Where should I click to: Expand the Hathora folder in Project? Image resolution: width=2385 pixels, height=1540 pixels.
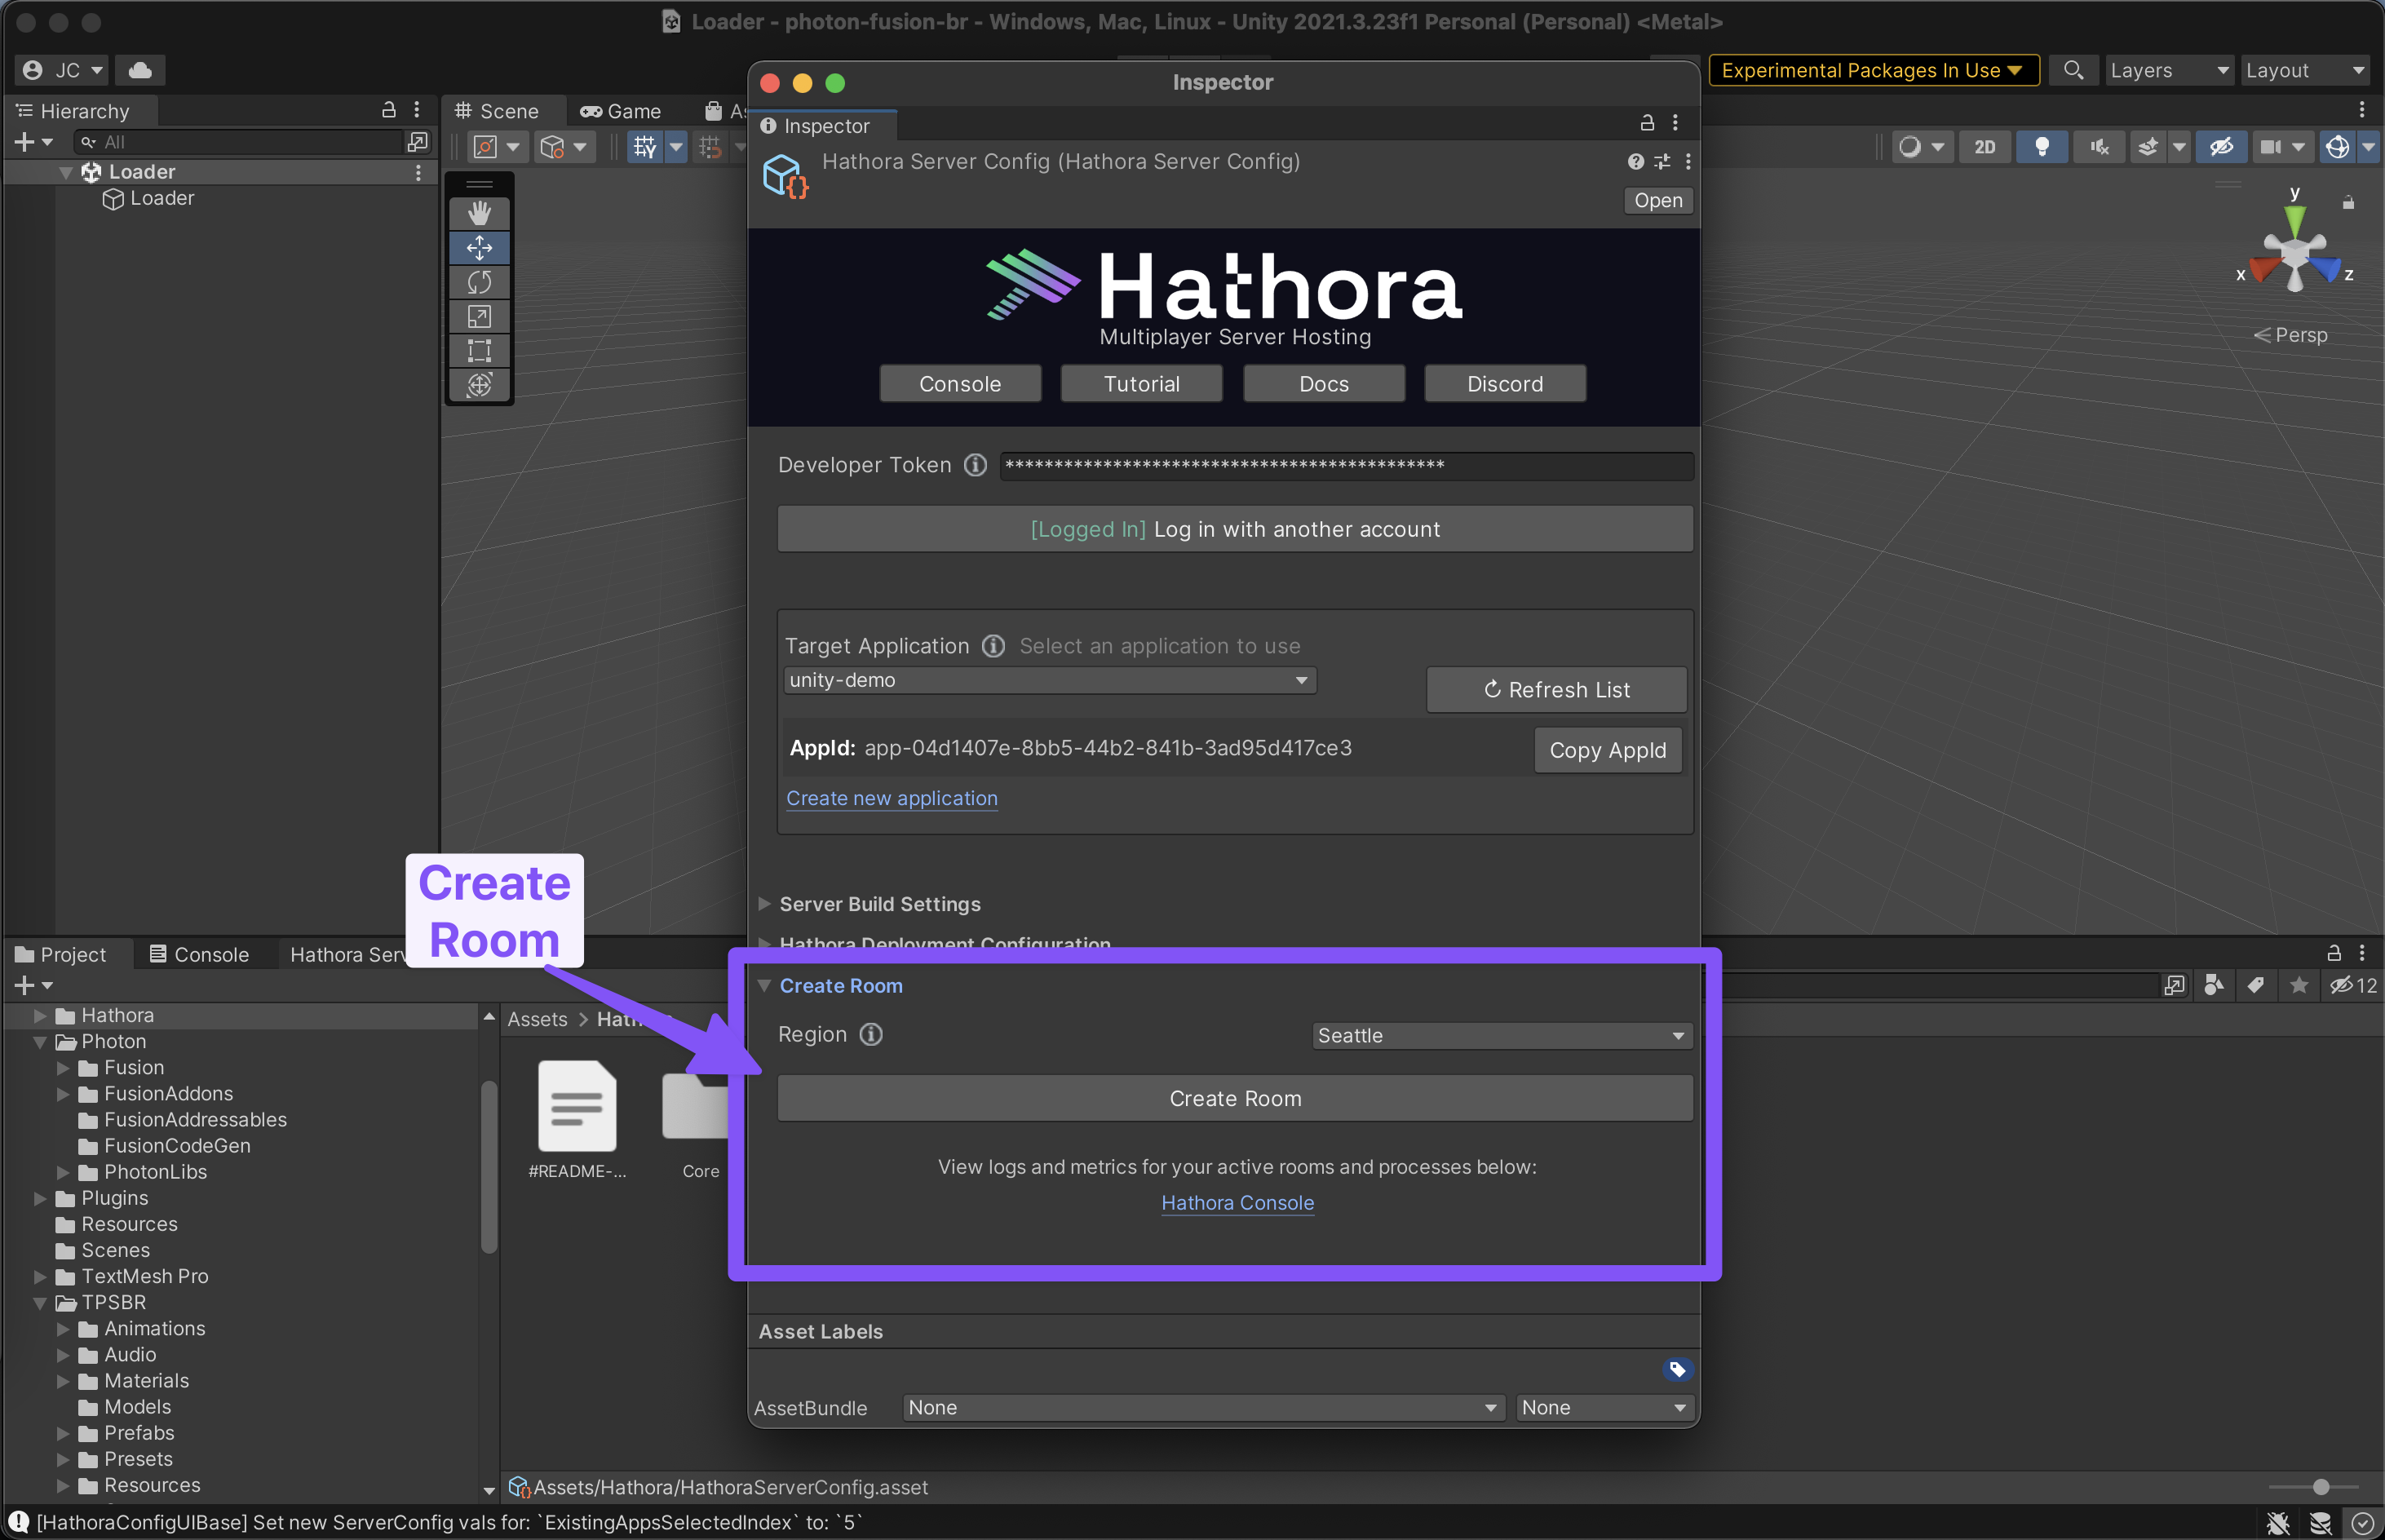tap(40, 1016)
